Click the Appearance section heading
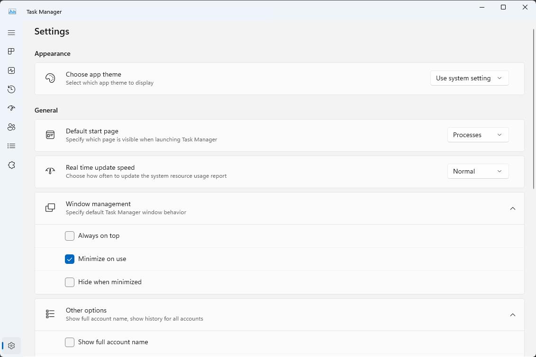Image resolution: width=536 pixels, height=357 pixels. [x=53, y=53]
